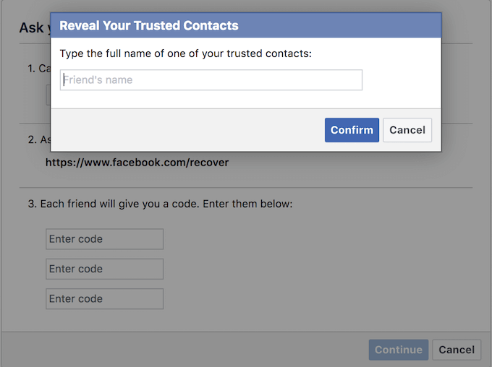Click the facebook.com/recover URL text
The width and height of the screenshot is (492, 367).
(x=137, y=163)
